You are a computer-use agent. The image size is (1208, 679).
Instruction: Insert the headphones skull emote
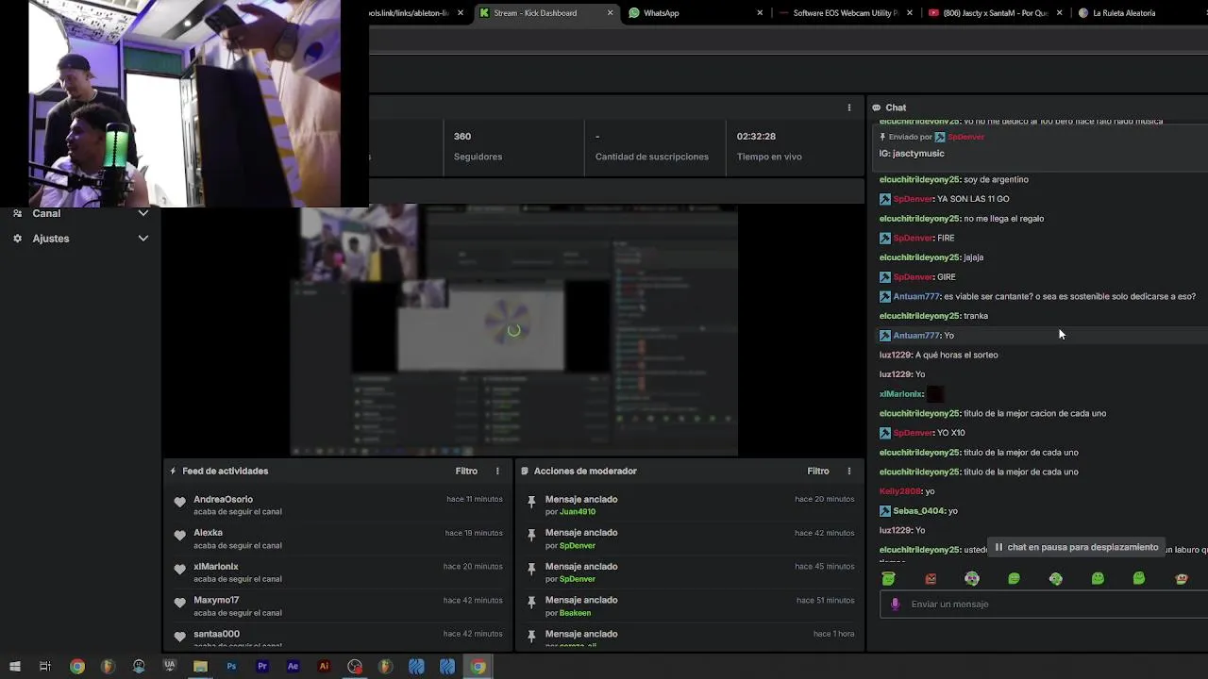pos(972,578)
